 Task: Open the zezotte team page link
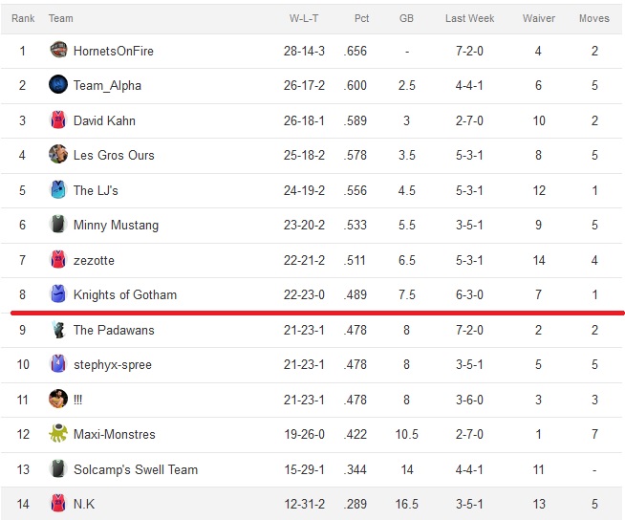[x=94, y=260]
